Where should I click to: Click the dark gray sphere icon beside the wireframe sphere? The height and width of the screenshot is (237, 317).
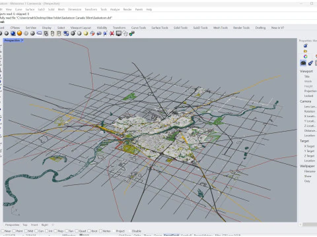tap(32, 34)
